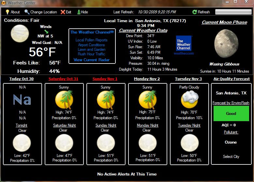Viewport: 254px width, 182px height.
Task: Click Tuesday's partly cloudy icon
Action: click(x=189, y=99)
